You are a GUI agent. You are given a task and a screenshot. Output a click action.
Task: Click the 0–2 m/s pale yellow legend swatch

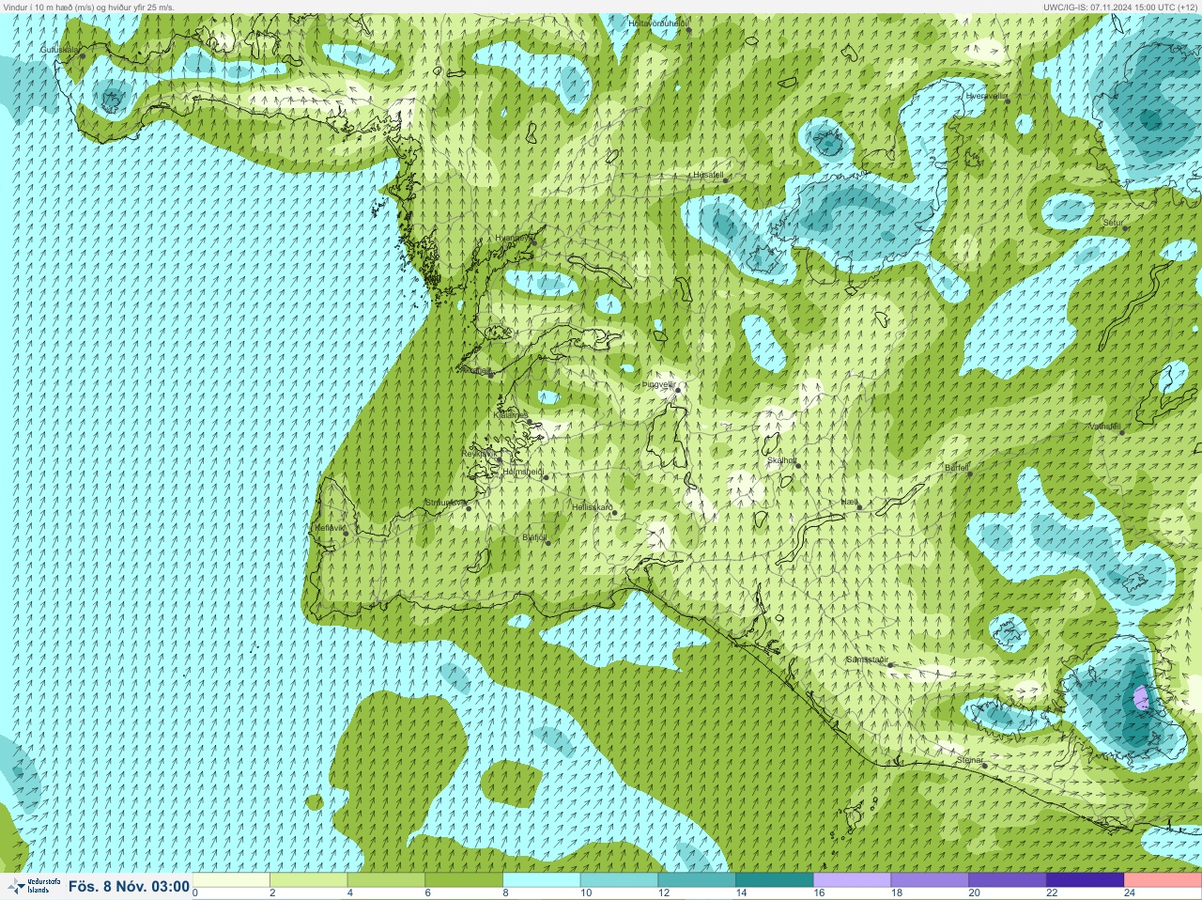(x=231, y=880)
